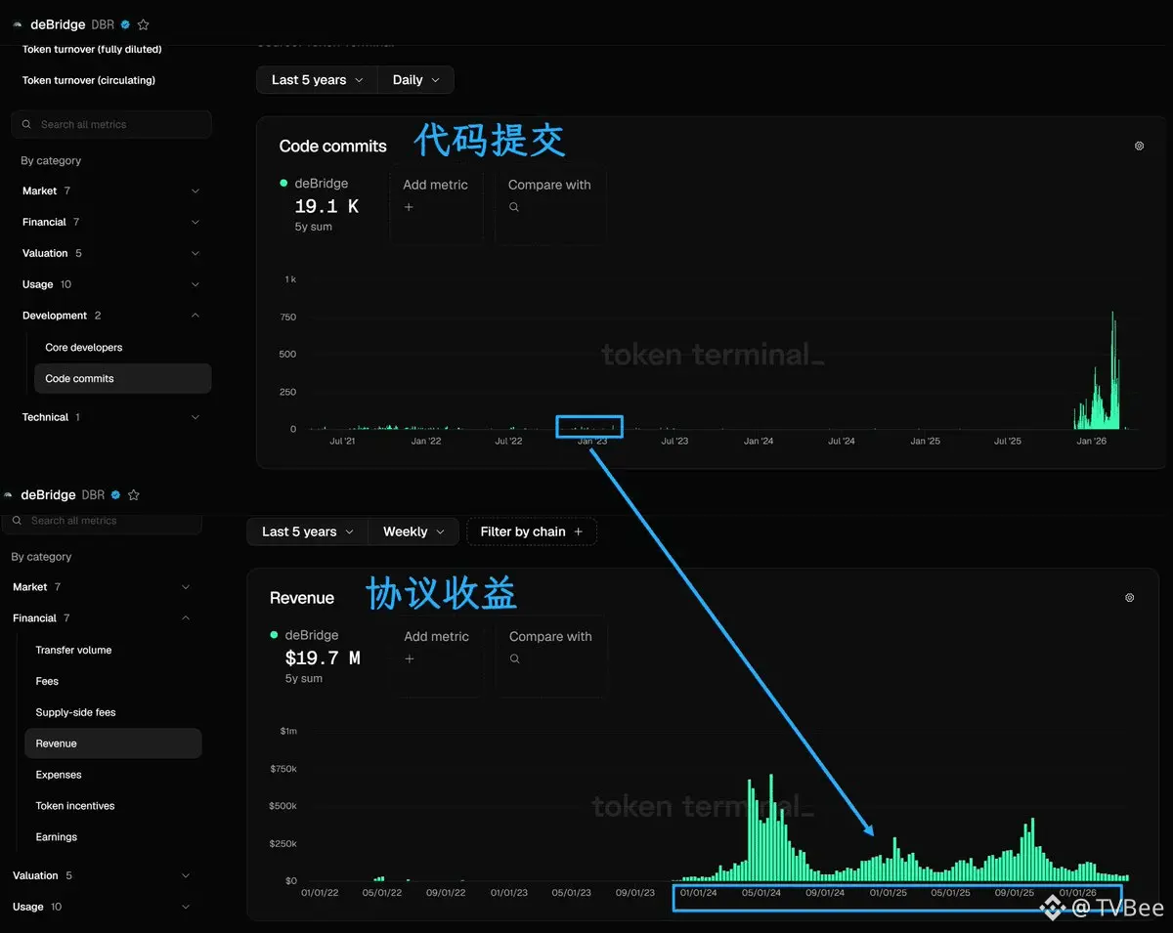Open Last 5 years dropdown above Revenue
The height and width of the screenshot is (933, 1173).
tap(308, 531)
